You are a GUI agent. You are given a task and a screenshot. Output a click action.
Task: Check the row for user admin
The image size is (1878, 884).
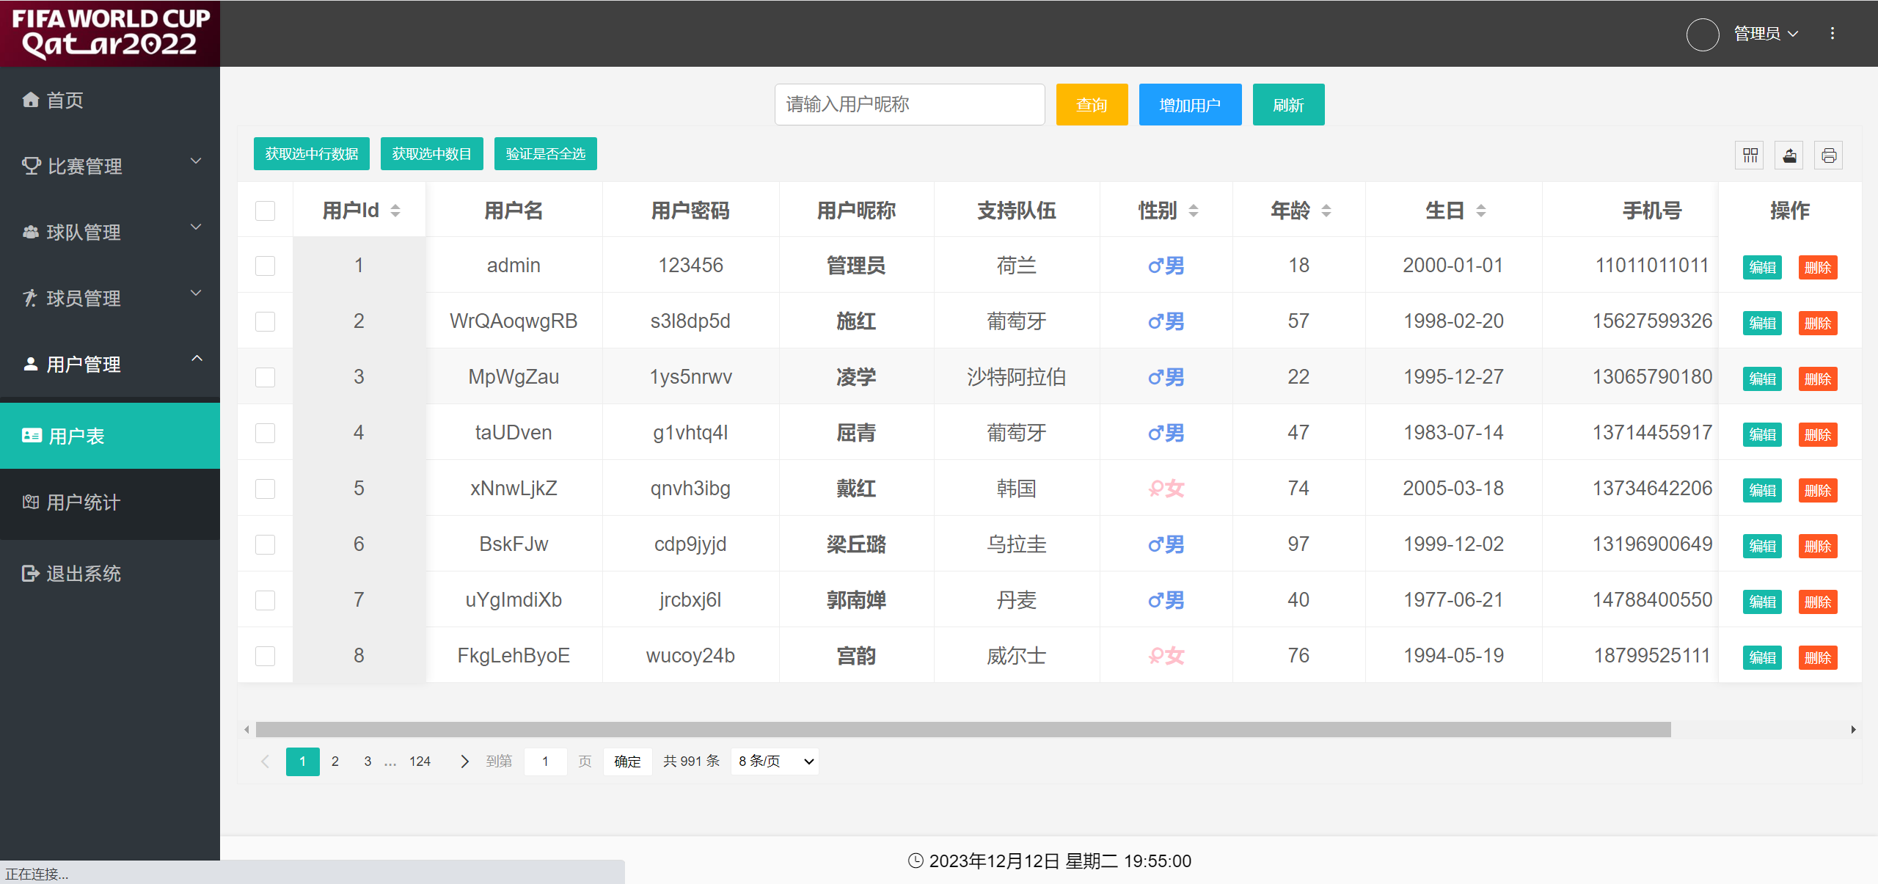coord(265,266)
